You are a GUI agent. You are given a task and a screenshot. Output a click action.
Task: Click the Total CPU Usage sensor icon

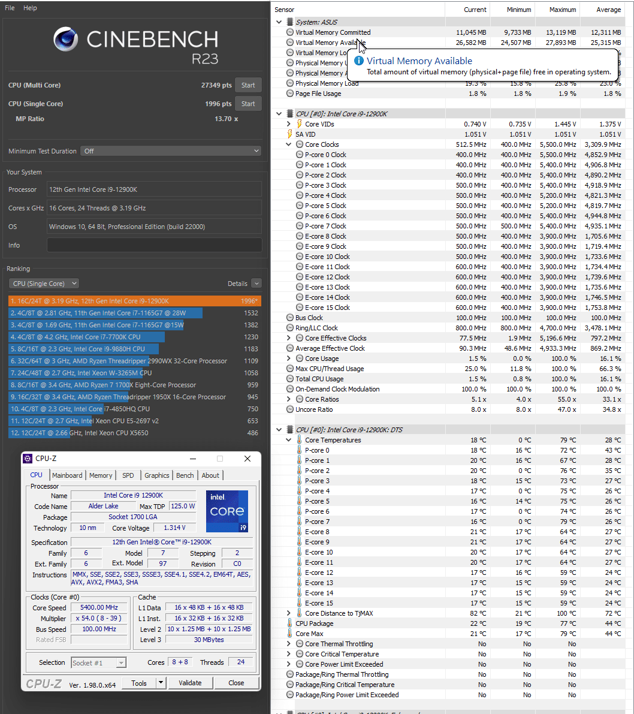[290, 379]
